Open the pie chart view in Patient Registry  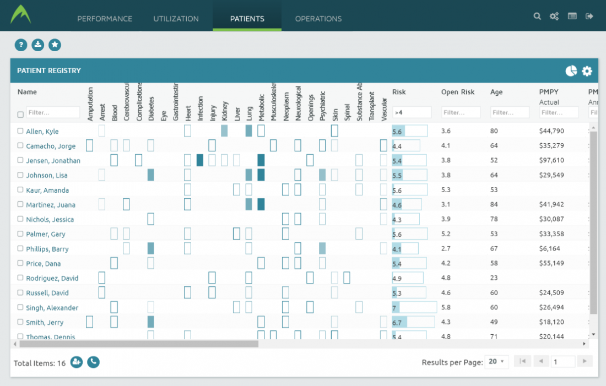point(571,70)
